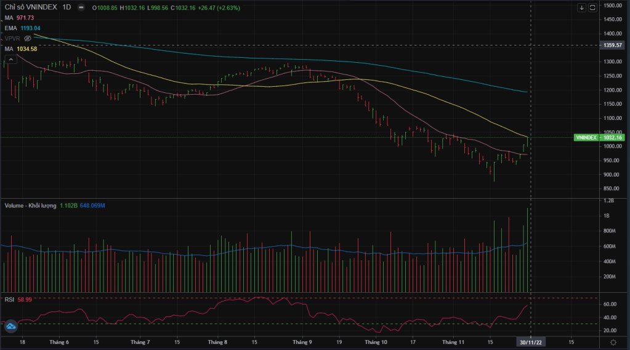Viewport: 630px width, 350px height.
Task: Click the TradingView cloud logo icon
Action: click(x=10, y=327)
